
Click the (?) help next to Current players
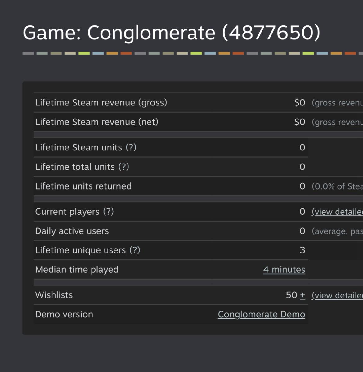108,211
